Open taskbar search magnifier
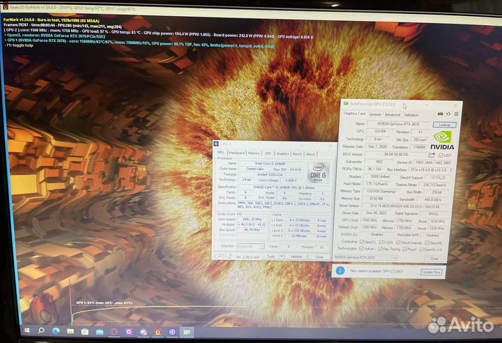502x343 pixels. coord(41,330)
